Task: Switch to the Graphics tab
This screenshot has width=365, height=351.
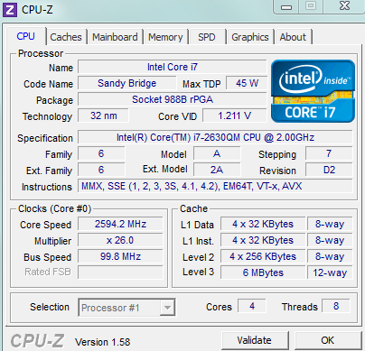Action: coord(250,37)
